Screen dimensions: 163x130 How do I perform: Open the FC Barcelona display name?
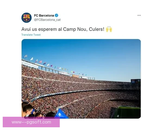click(x=44, y=15)
